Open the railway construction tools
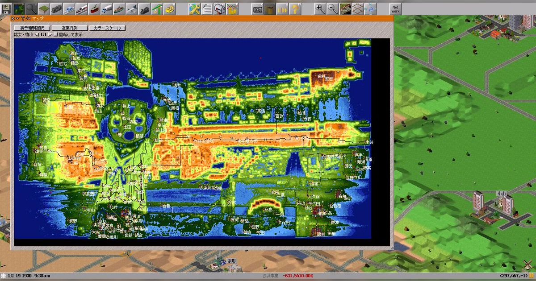The height and width of the screenshot is (281, 536). (57, 8)
